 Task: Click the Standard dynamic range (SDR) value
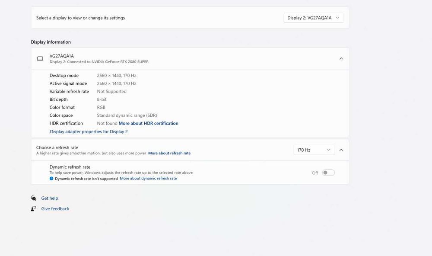pyautogui.click(x=127, y=115)
